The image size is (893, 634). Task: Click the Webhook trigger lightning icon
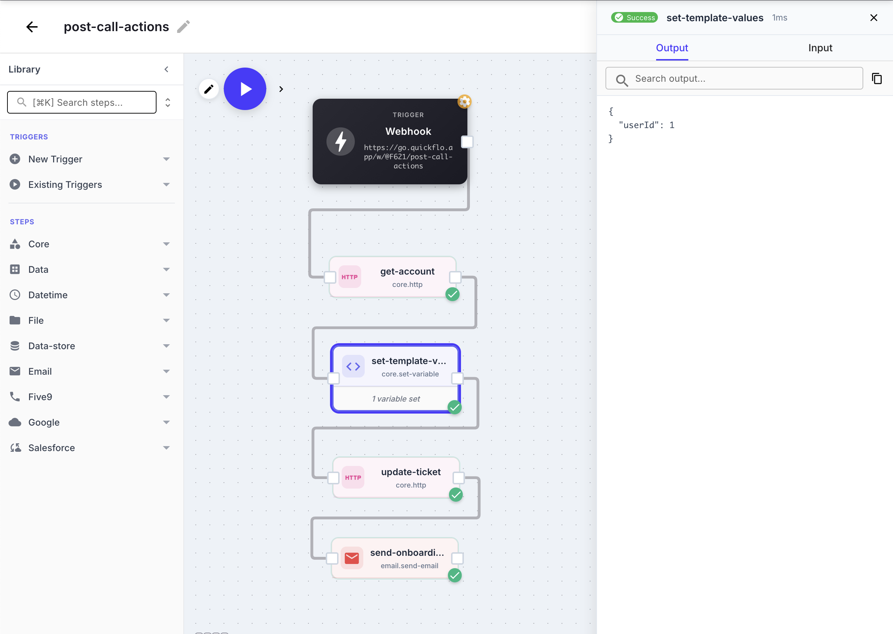340,141
